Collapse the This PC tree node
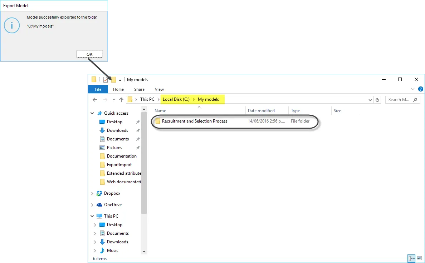 92,216
